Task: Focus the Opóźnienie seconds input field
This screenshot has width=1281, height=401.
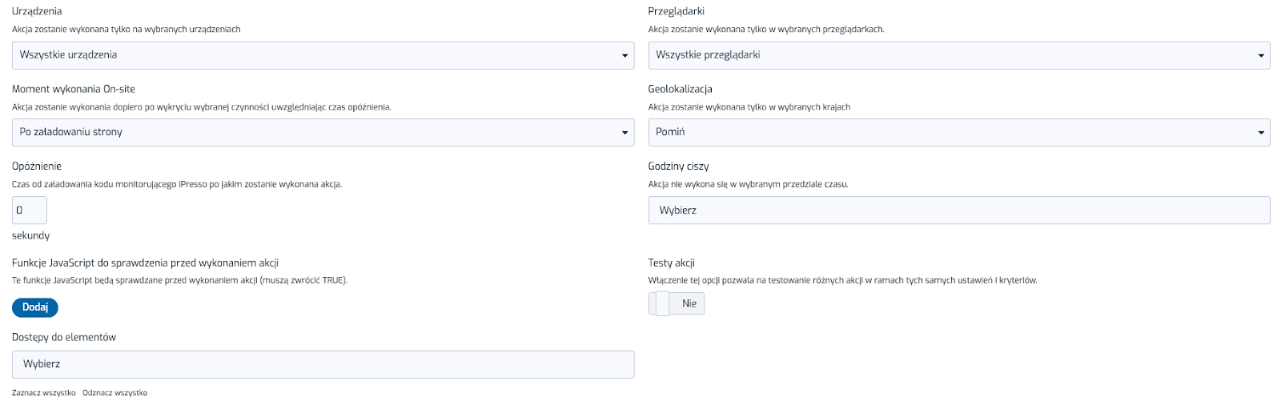Action: (x=30, y=211)
